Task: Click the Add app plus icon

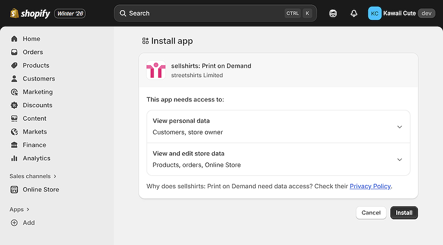Action: (14, 222)
